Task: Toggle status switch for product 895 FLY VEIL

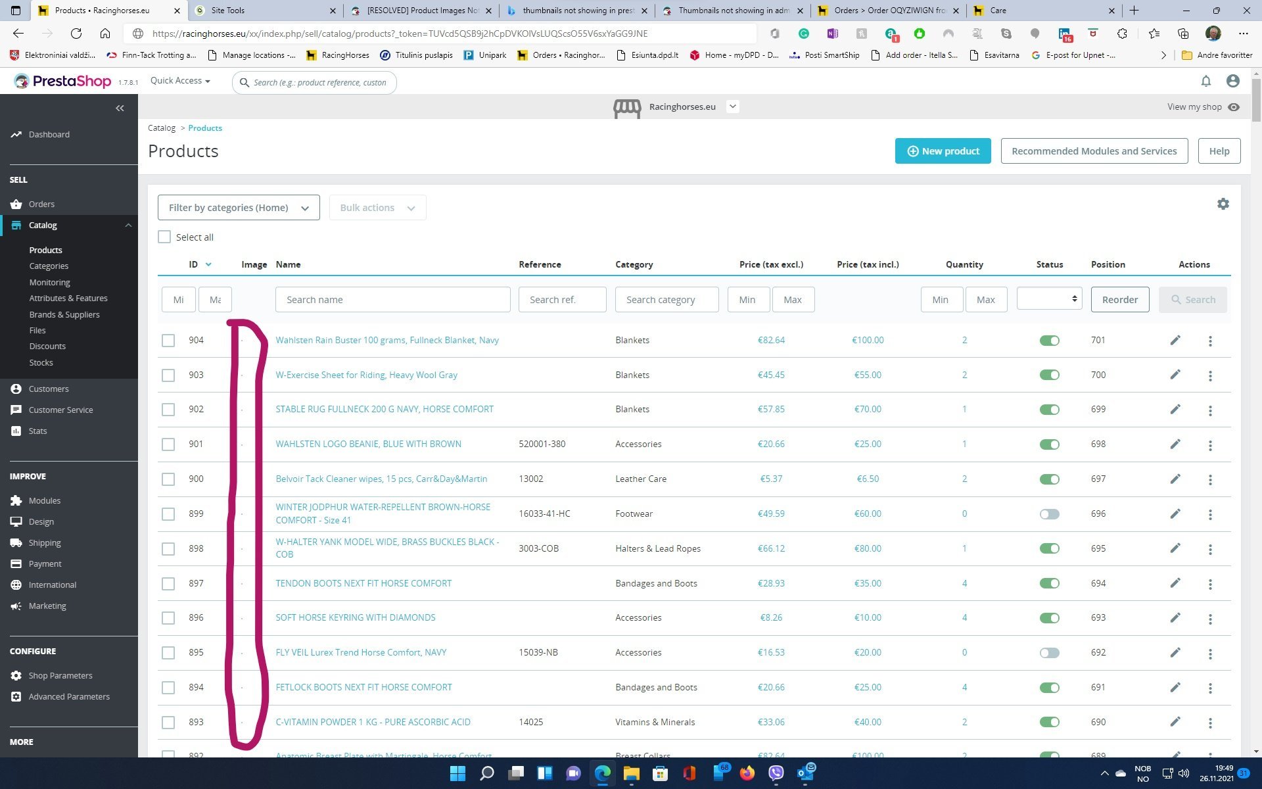Action: click(1050, 652)
